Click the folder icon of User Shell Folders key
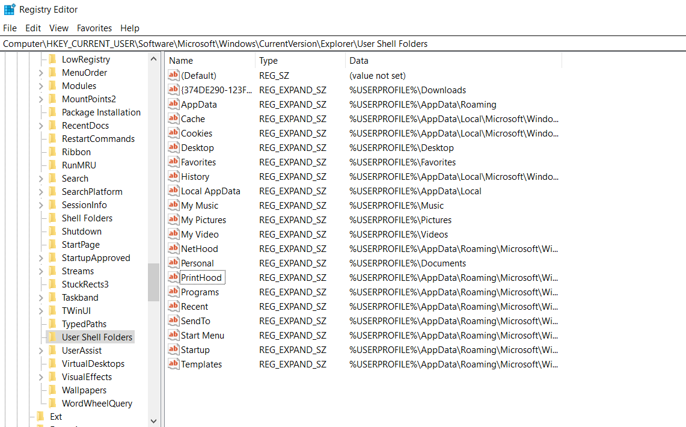 tap(52, 337)
